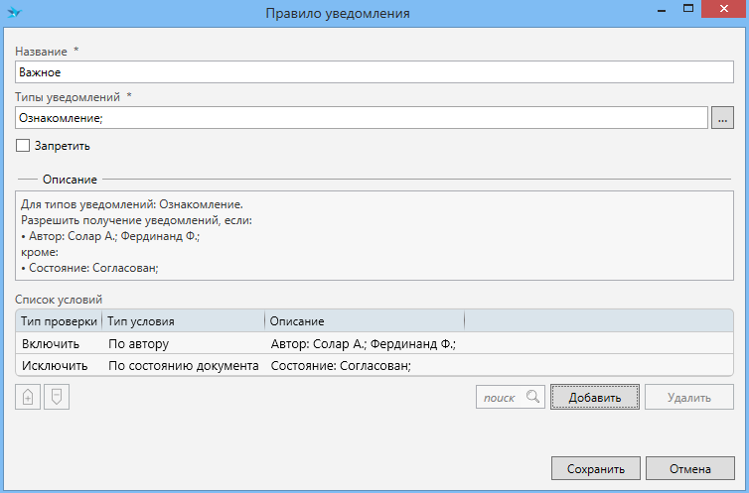Click the disabled Удалить button
Viewport: 749px width, 493px height.
(x=688, y=398)
